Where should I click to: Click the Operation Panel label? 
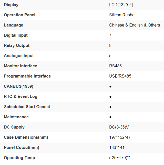click(x=19, y=15)
